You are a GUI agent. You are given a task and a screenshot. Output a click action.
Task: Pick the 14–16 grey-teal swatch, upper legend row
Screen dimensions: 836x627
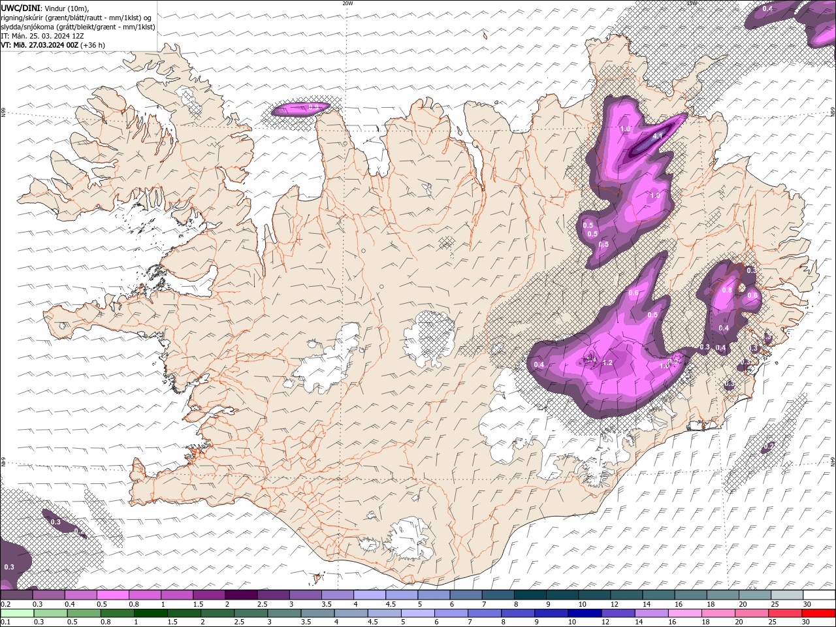click(x=658, y=595)
